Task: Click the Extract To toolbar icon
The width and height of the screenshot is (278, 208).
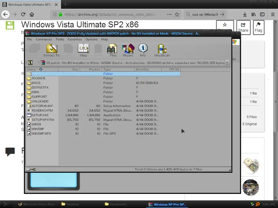Action: point(52,50)
